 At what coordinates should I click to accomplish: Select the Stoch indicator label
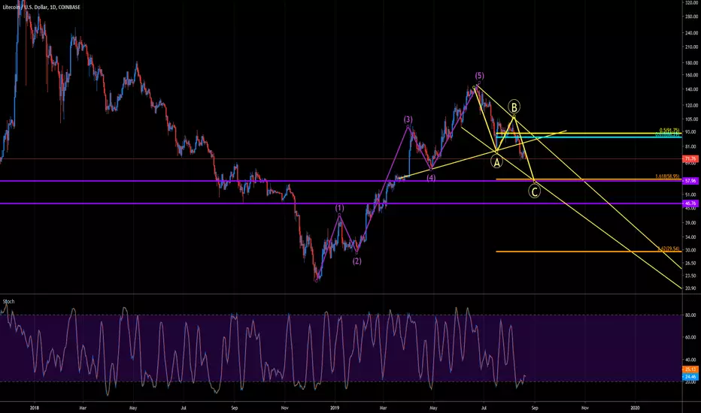point(8,301)
